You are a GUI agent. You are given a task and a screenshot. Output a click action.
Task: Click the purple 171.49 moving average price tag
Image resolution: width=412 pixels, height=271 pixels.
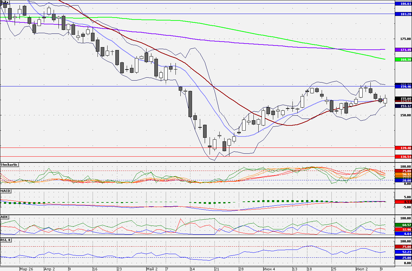click(x=403, y=50)
